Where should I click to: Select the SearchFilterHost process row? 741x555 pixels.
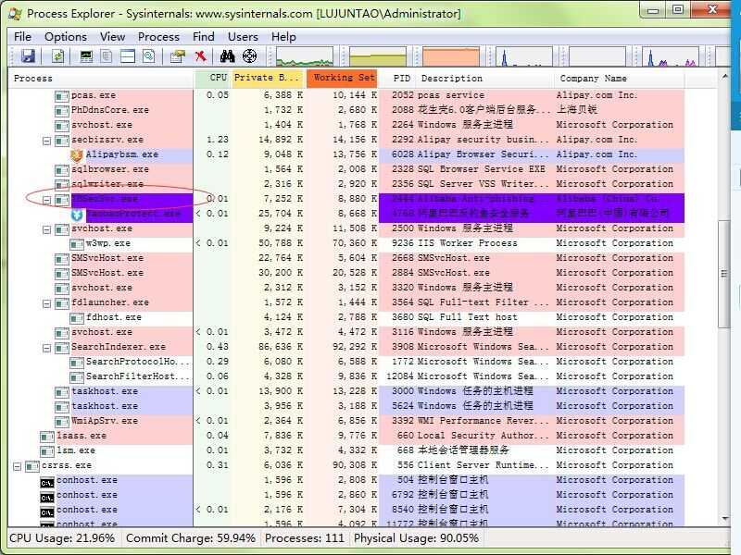pyautogui.click(x=346, y=376)
